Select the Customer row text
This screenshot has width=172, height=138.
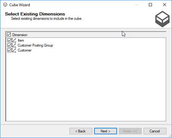tap(25, 50)
